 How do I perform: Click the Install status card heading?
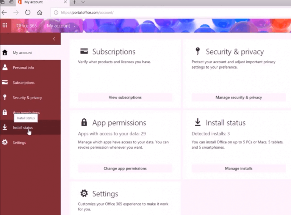point(226,123)
